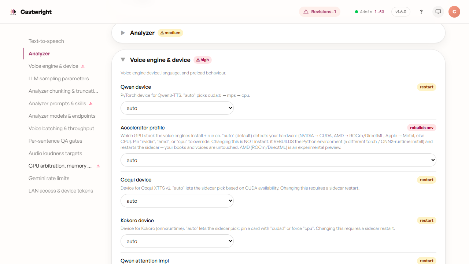Screen dimensions: 469x264
Task: Open the Coqui device dropdown
Action: point(177,201)
